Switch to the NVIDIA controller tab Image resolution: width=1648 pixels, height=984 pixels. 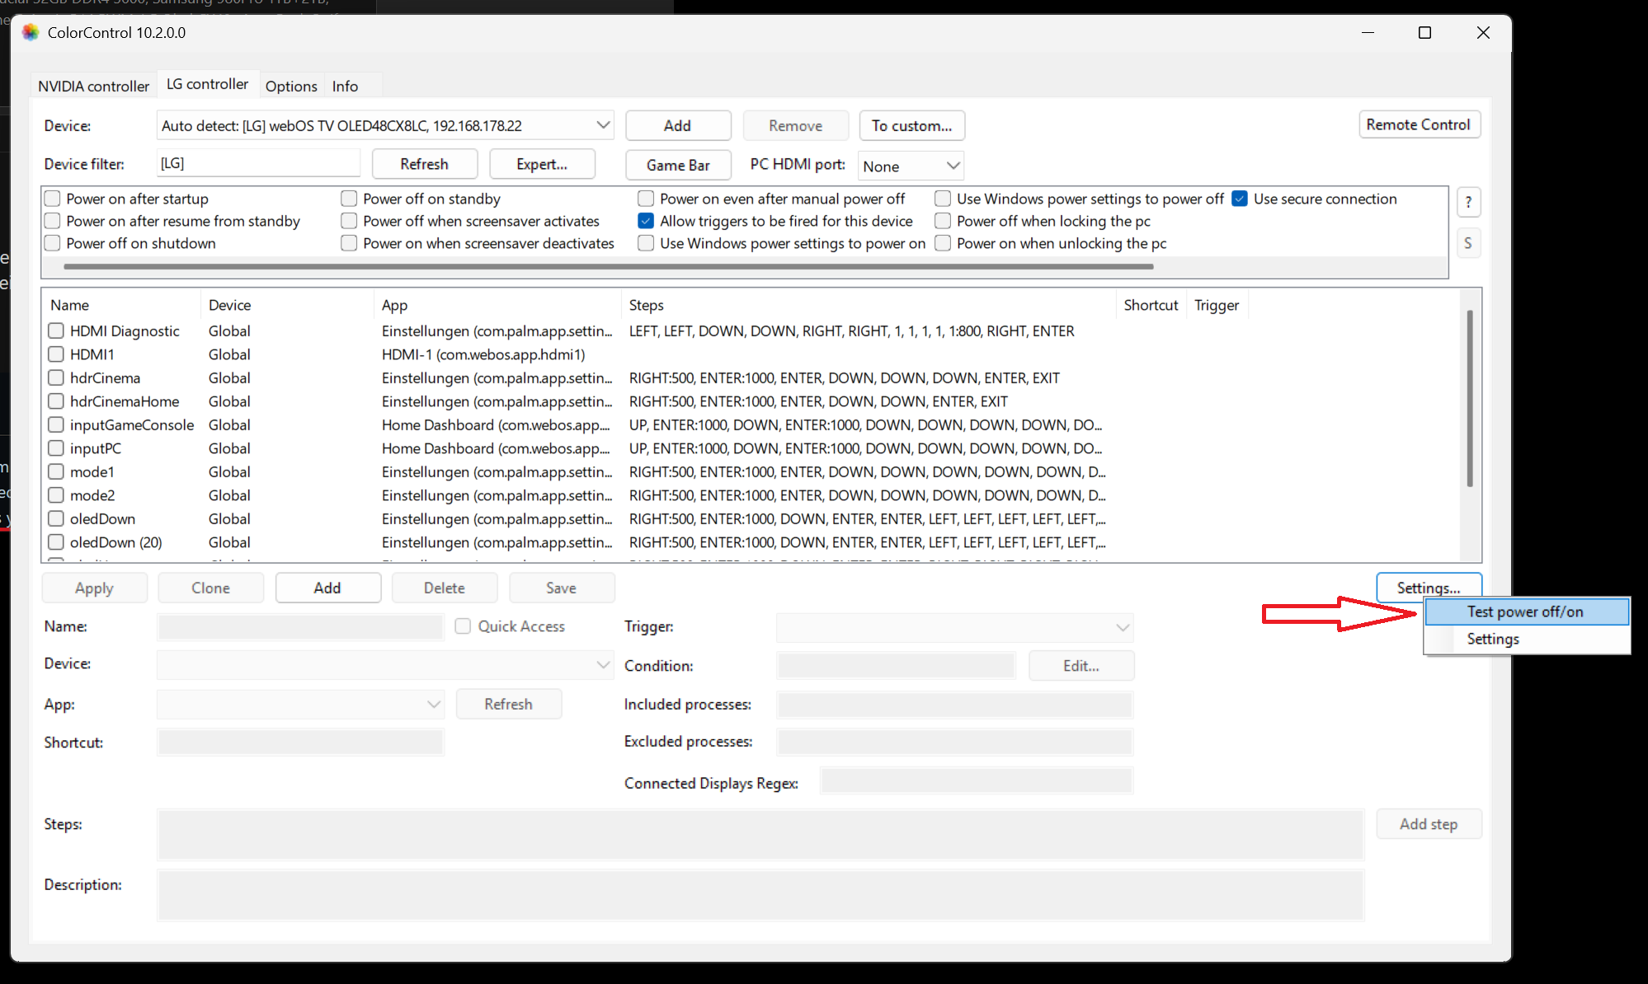point(93,86)
